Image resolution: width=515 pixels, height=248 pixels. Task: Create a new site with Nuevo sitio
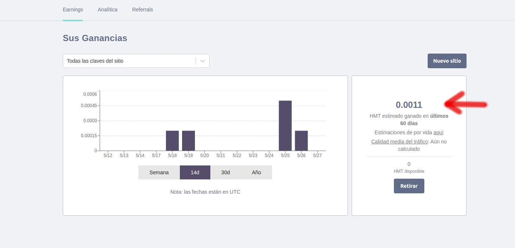coord(447,61)
